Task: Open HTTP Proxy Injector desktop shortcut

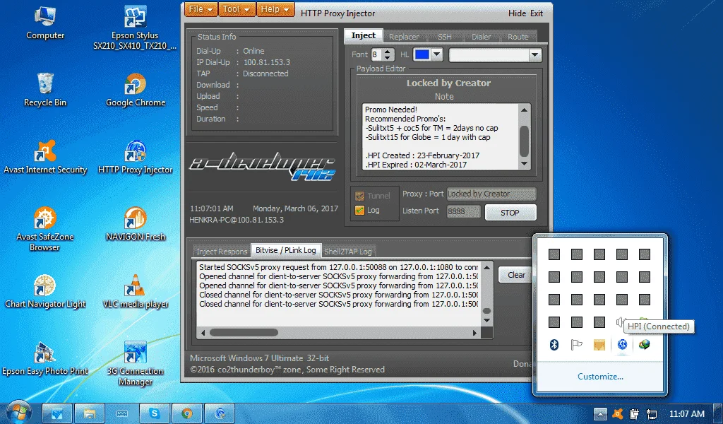Action: [135, 157]
